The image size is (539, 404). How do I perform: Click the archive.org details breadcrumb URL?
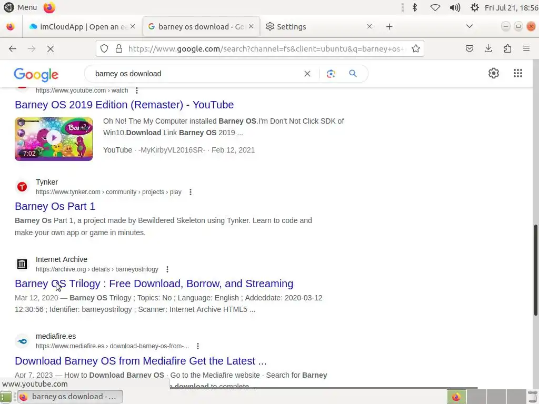point(97,269)
